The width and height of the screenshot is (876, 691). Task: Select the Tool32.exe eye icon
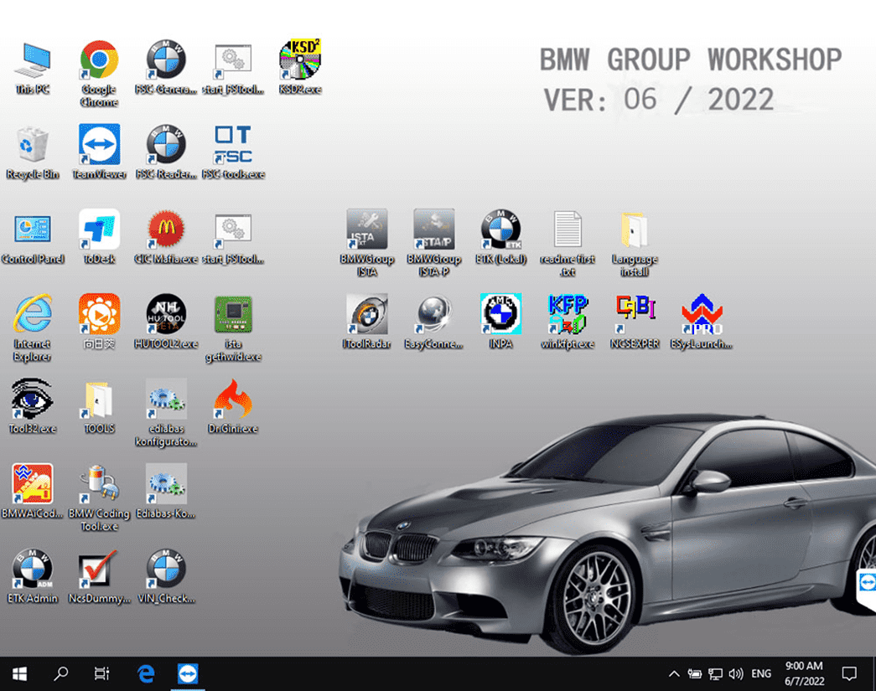[x=33, y=407]
